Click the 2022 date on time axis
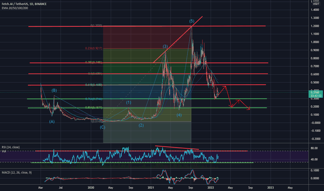This screenshot has height=191, width=324. coord(211,188)
